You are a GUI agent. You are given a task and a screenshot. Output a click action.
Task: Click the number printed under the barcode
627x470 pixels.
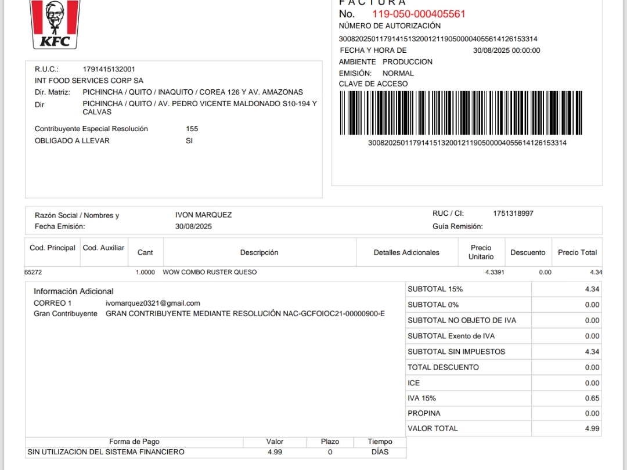(467, 143)
